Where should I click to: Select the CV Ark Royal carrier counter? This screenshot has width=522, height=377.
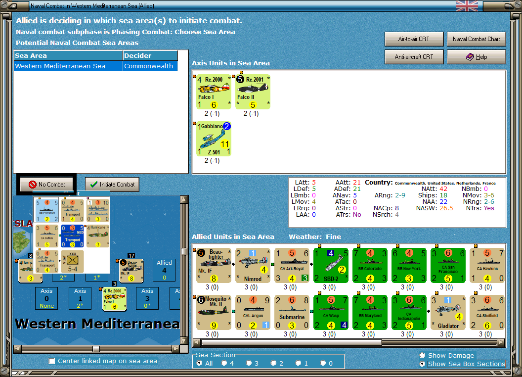click(x=292, y=266)
